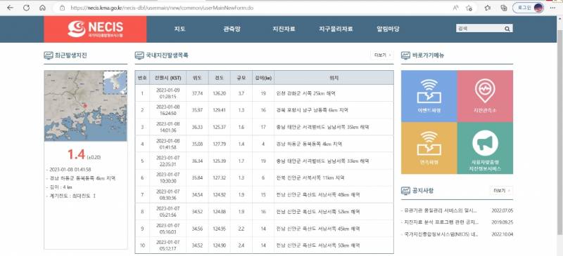Click the browser address bar URL
Viewport: 563px width, 256px height.
162,8
